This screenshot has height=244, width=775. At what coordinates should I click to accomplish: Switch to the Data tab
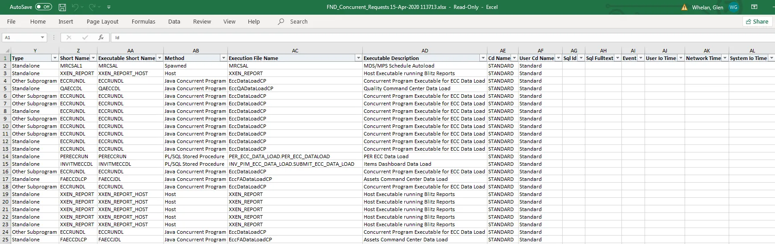pyautogui.click(x=174, y=21)
